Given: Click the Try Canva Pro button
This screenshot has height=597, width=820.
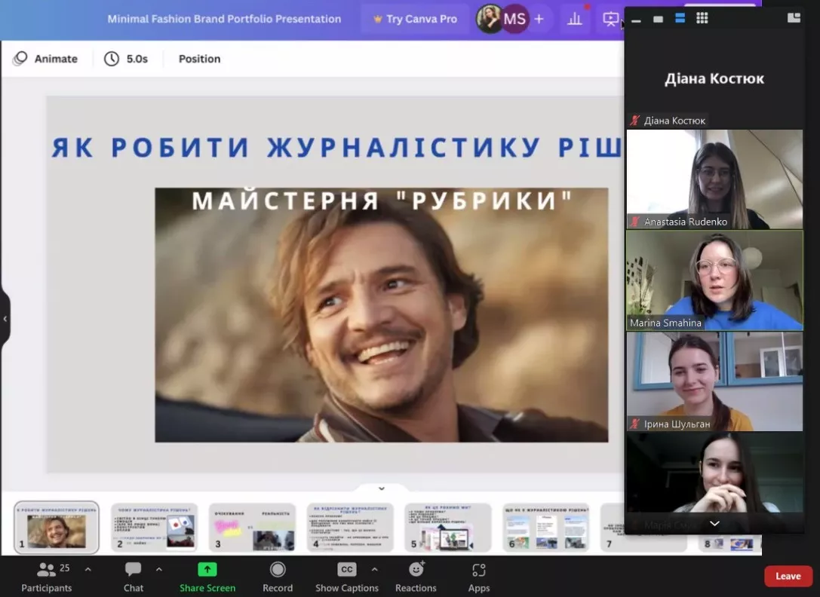Looking at the screenshot, I should coord(414,19).
